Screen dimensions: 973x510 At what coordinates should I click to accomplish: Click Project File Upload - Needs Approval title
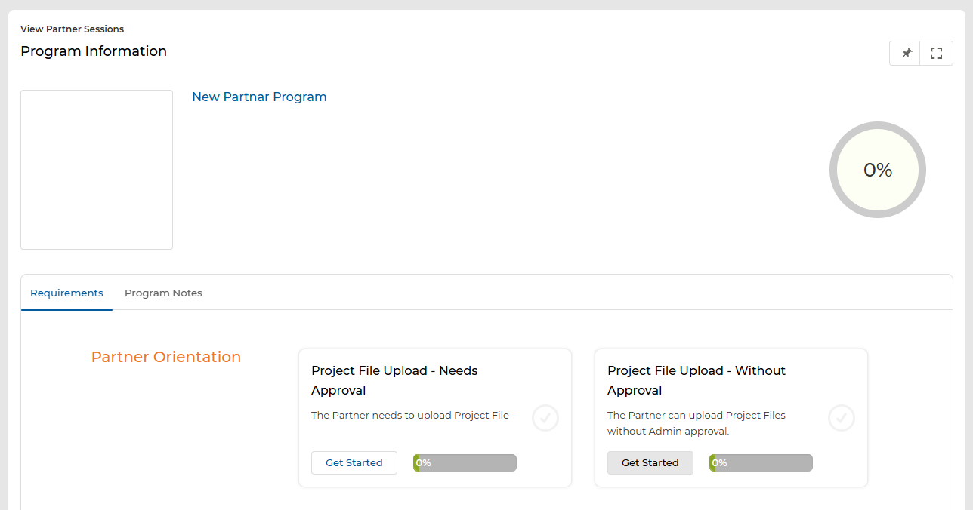(x=394, y=380)
